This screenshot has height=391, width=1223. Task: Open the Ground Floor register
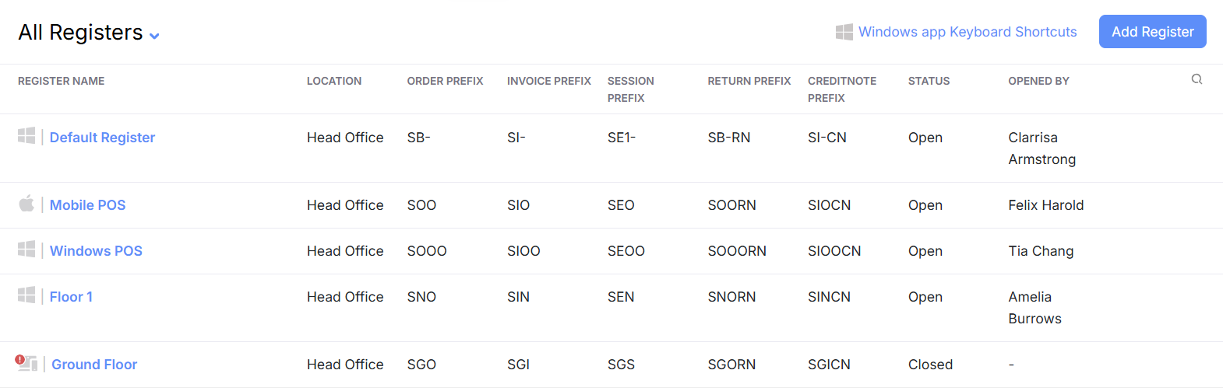click(x=94, y=365)
